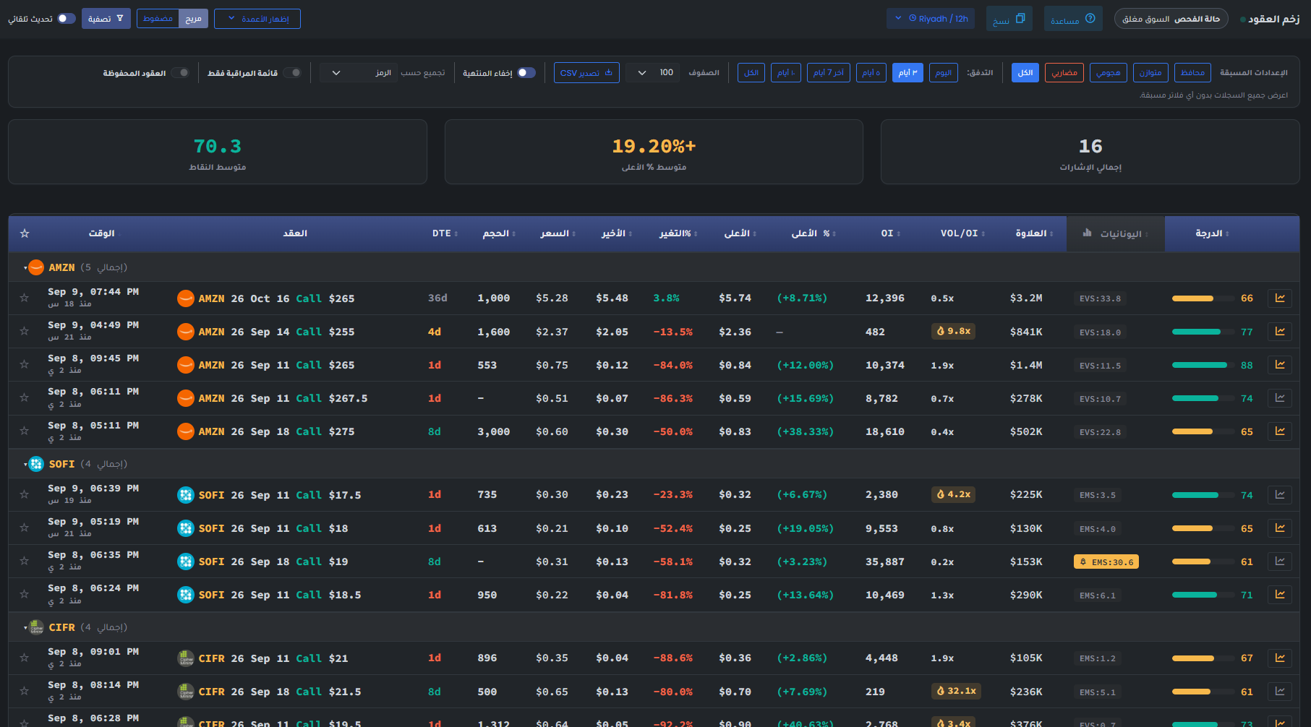The height and width of the screenshot is (727, 1311).
Task: Click the 9.8x fire VOL/OI badge
Action: pos(953,331)
